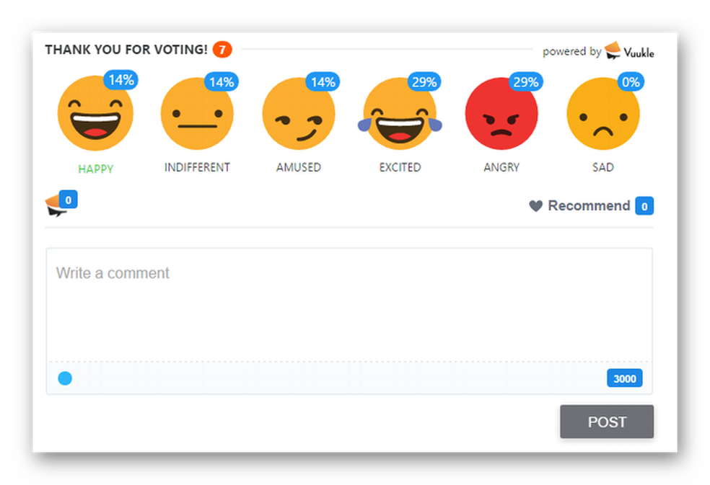Image resolution: width=710 pixels, height=485 pixels.
Task: Click the blue circle avatar in comment box
Action: point(65,378)
